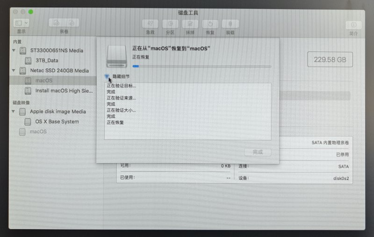This screenshot has height=237, width=374.
Task: Click the 已停用 status value
Action: point(342,155)
